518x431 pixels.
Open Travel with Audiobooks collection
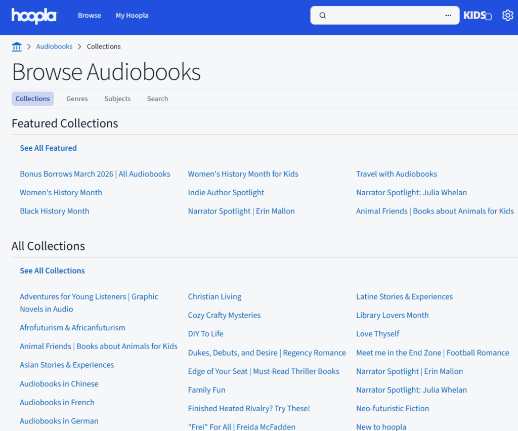pos(397,174)
